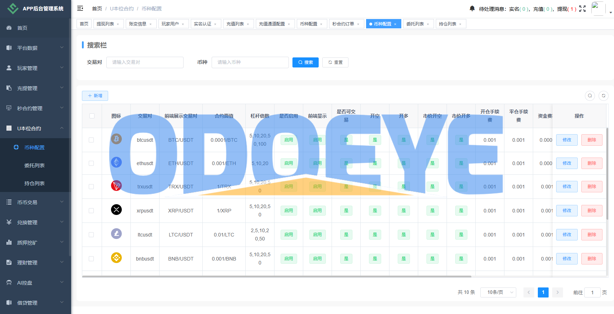Click the 理财管理 sidebar icon
The image size is (614, 314).
tap(9, 262)
